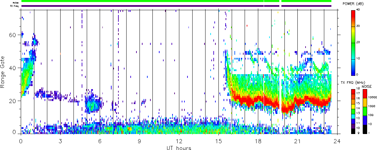Click the "NOISE" legend title at right
377x150 pixels.
click(x=367, y=86)
